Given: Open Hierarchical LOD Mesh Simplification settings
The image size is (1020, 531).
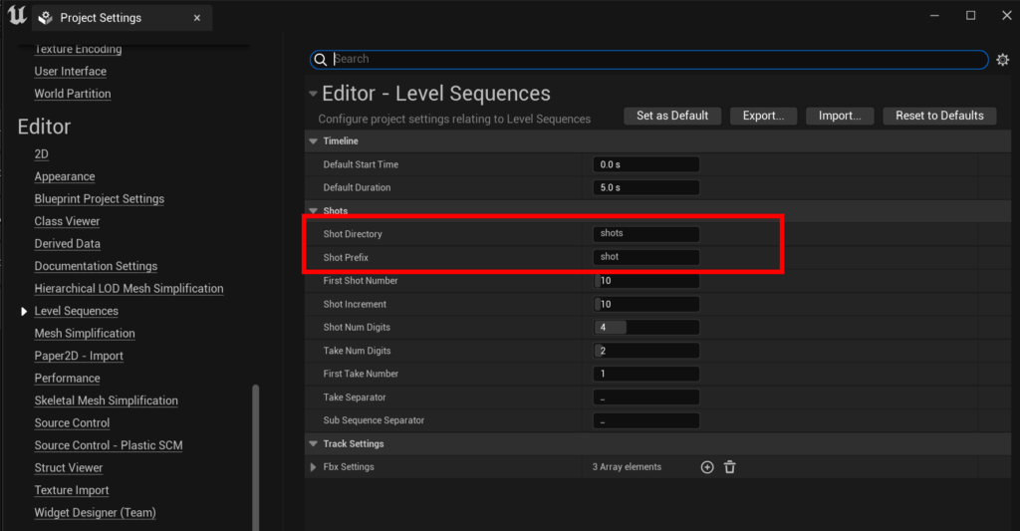Looking at the screenshot, I should [x=128, y=288].
